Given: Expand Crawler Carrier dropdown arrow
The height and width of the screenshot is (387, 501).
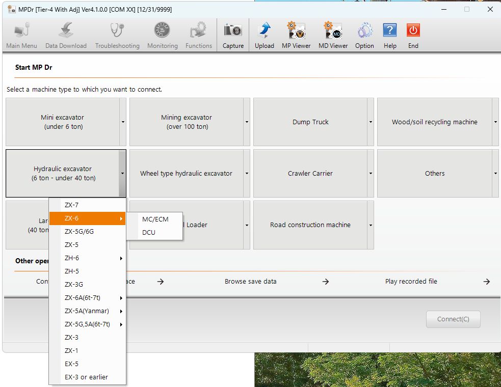Looking at the screenshot, I should coord(371,173).
